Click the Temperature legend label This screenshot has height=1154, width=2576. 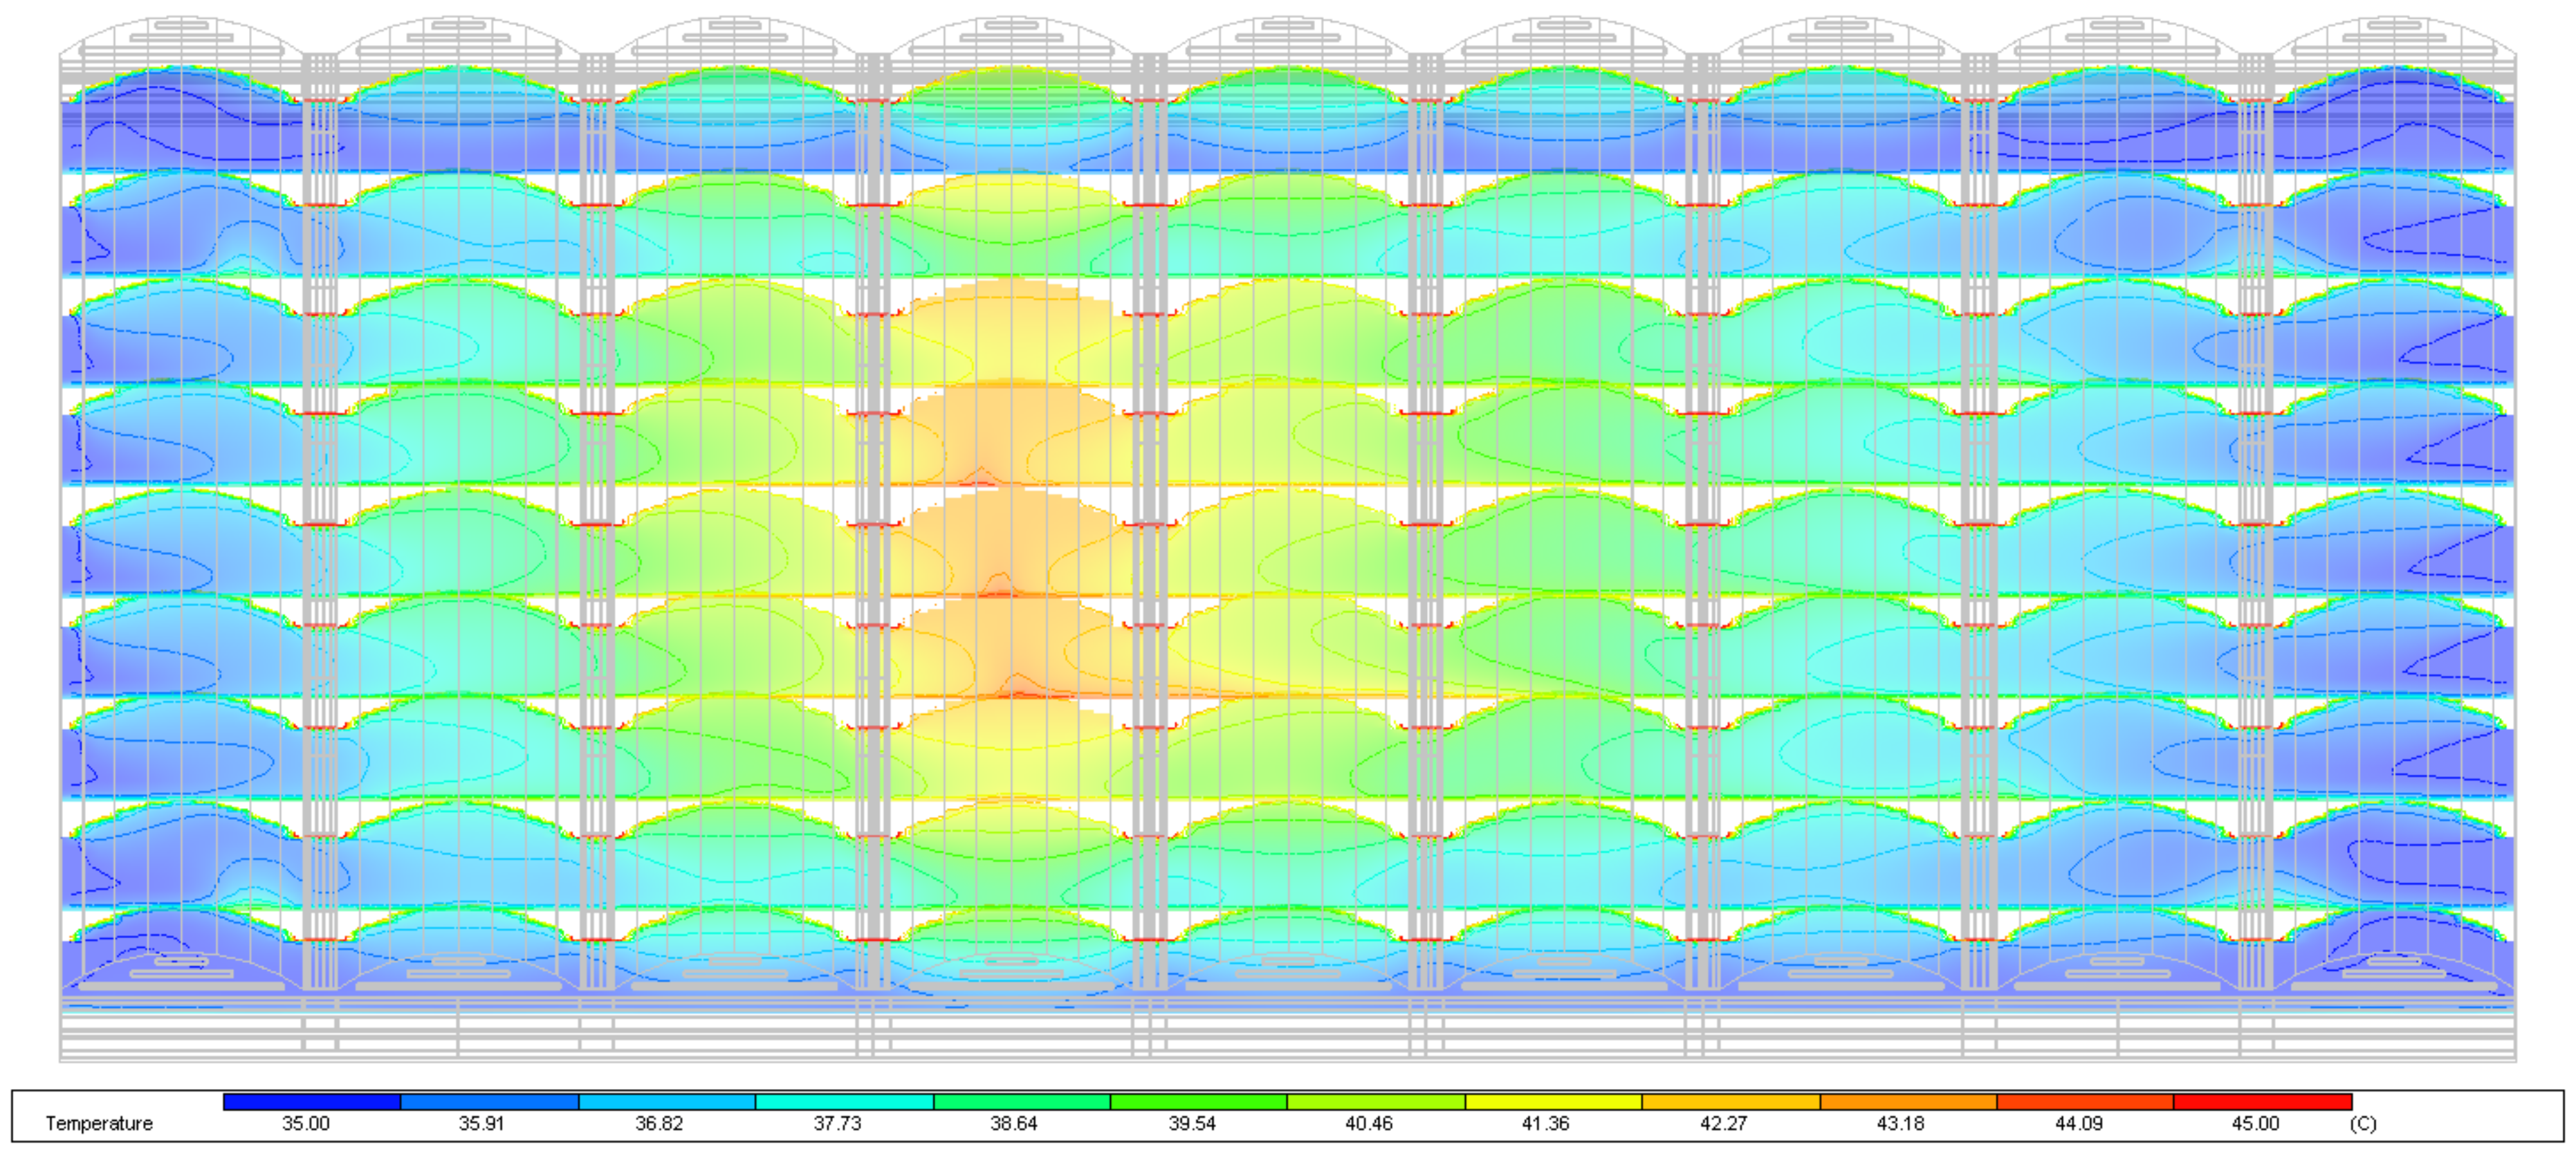(99, 1123)
